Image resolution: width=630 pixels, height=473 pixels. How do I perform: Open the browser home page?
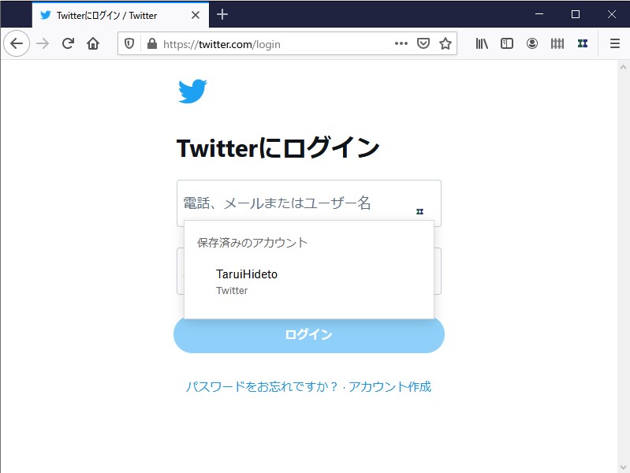[93, 43]
